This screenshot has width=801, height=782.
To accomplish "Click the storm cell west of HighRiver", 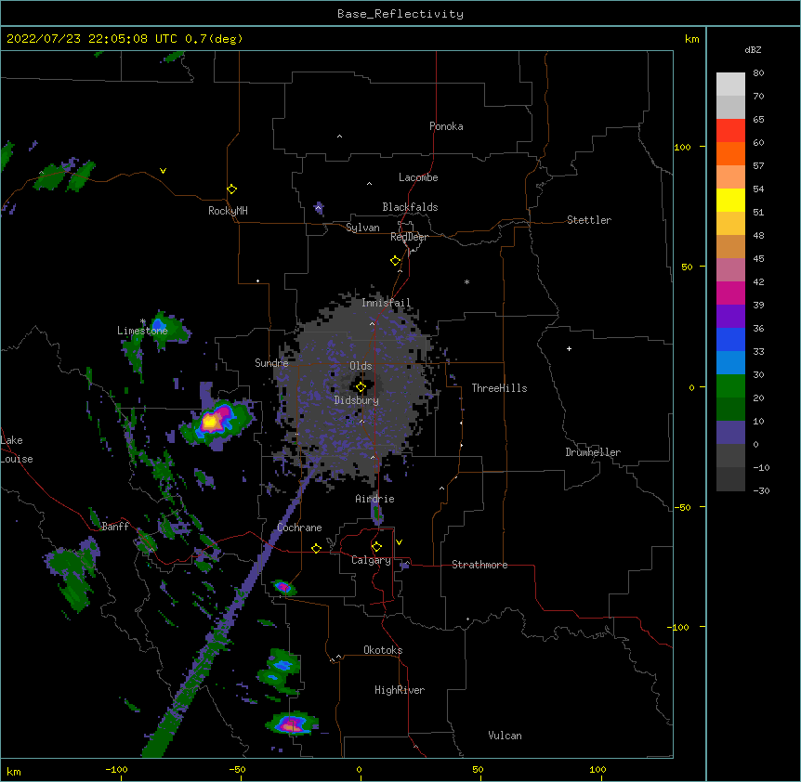I will click(292, 723).
